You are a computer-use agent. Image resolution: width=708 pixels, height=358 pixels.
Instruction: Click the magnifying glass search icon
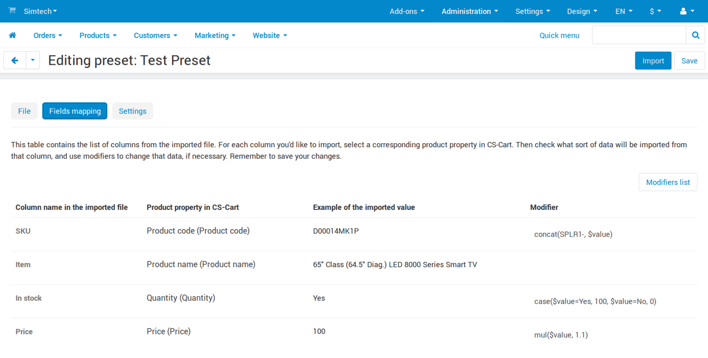(x=695, y=35)
